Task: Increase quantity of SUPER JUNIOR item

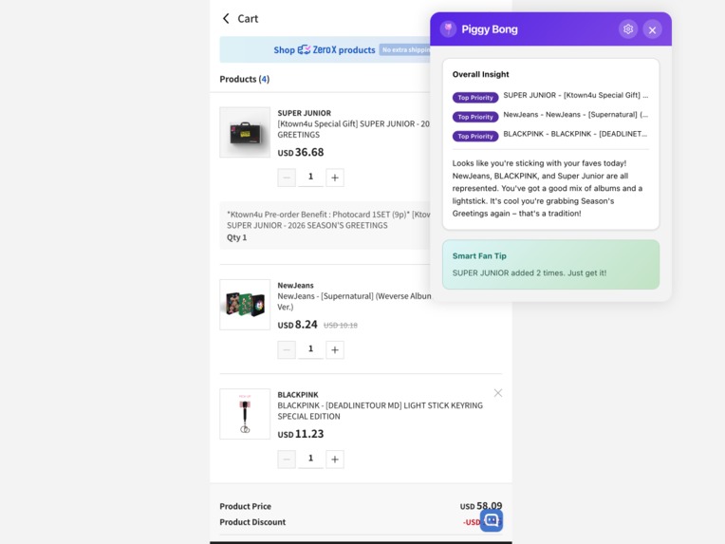Action: tap(335, 178)
